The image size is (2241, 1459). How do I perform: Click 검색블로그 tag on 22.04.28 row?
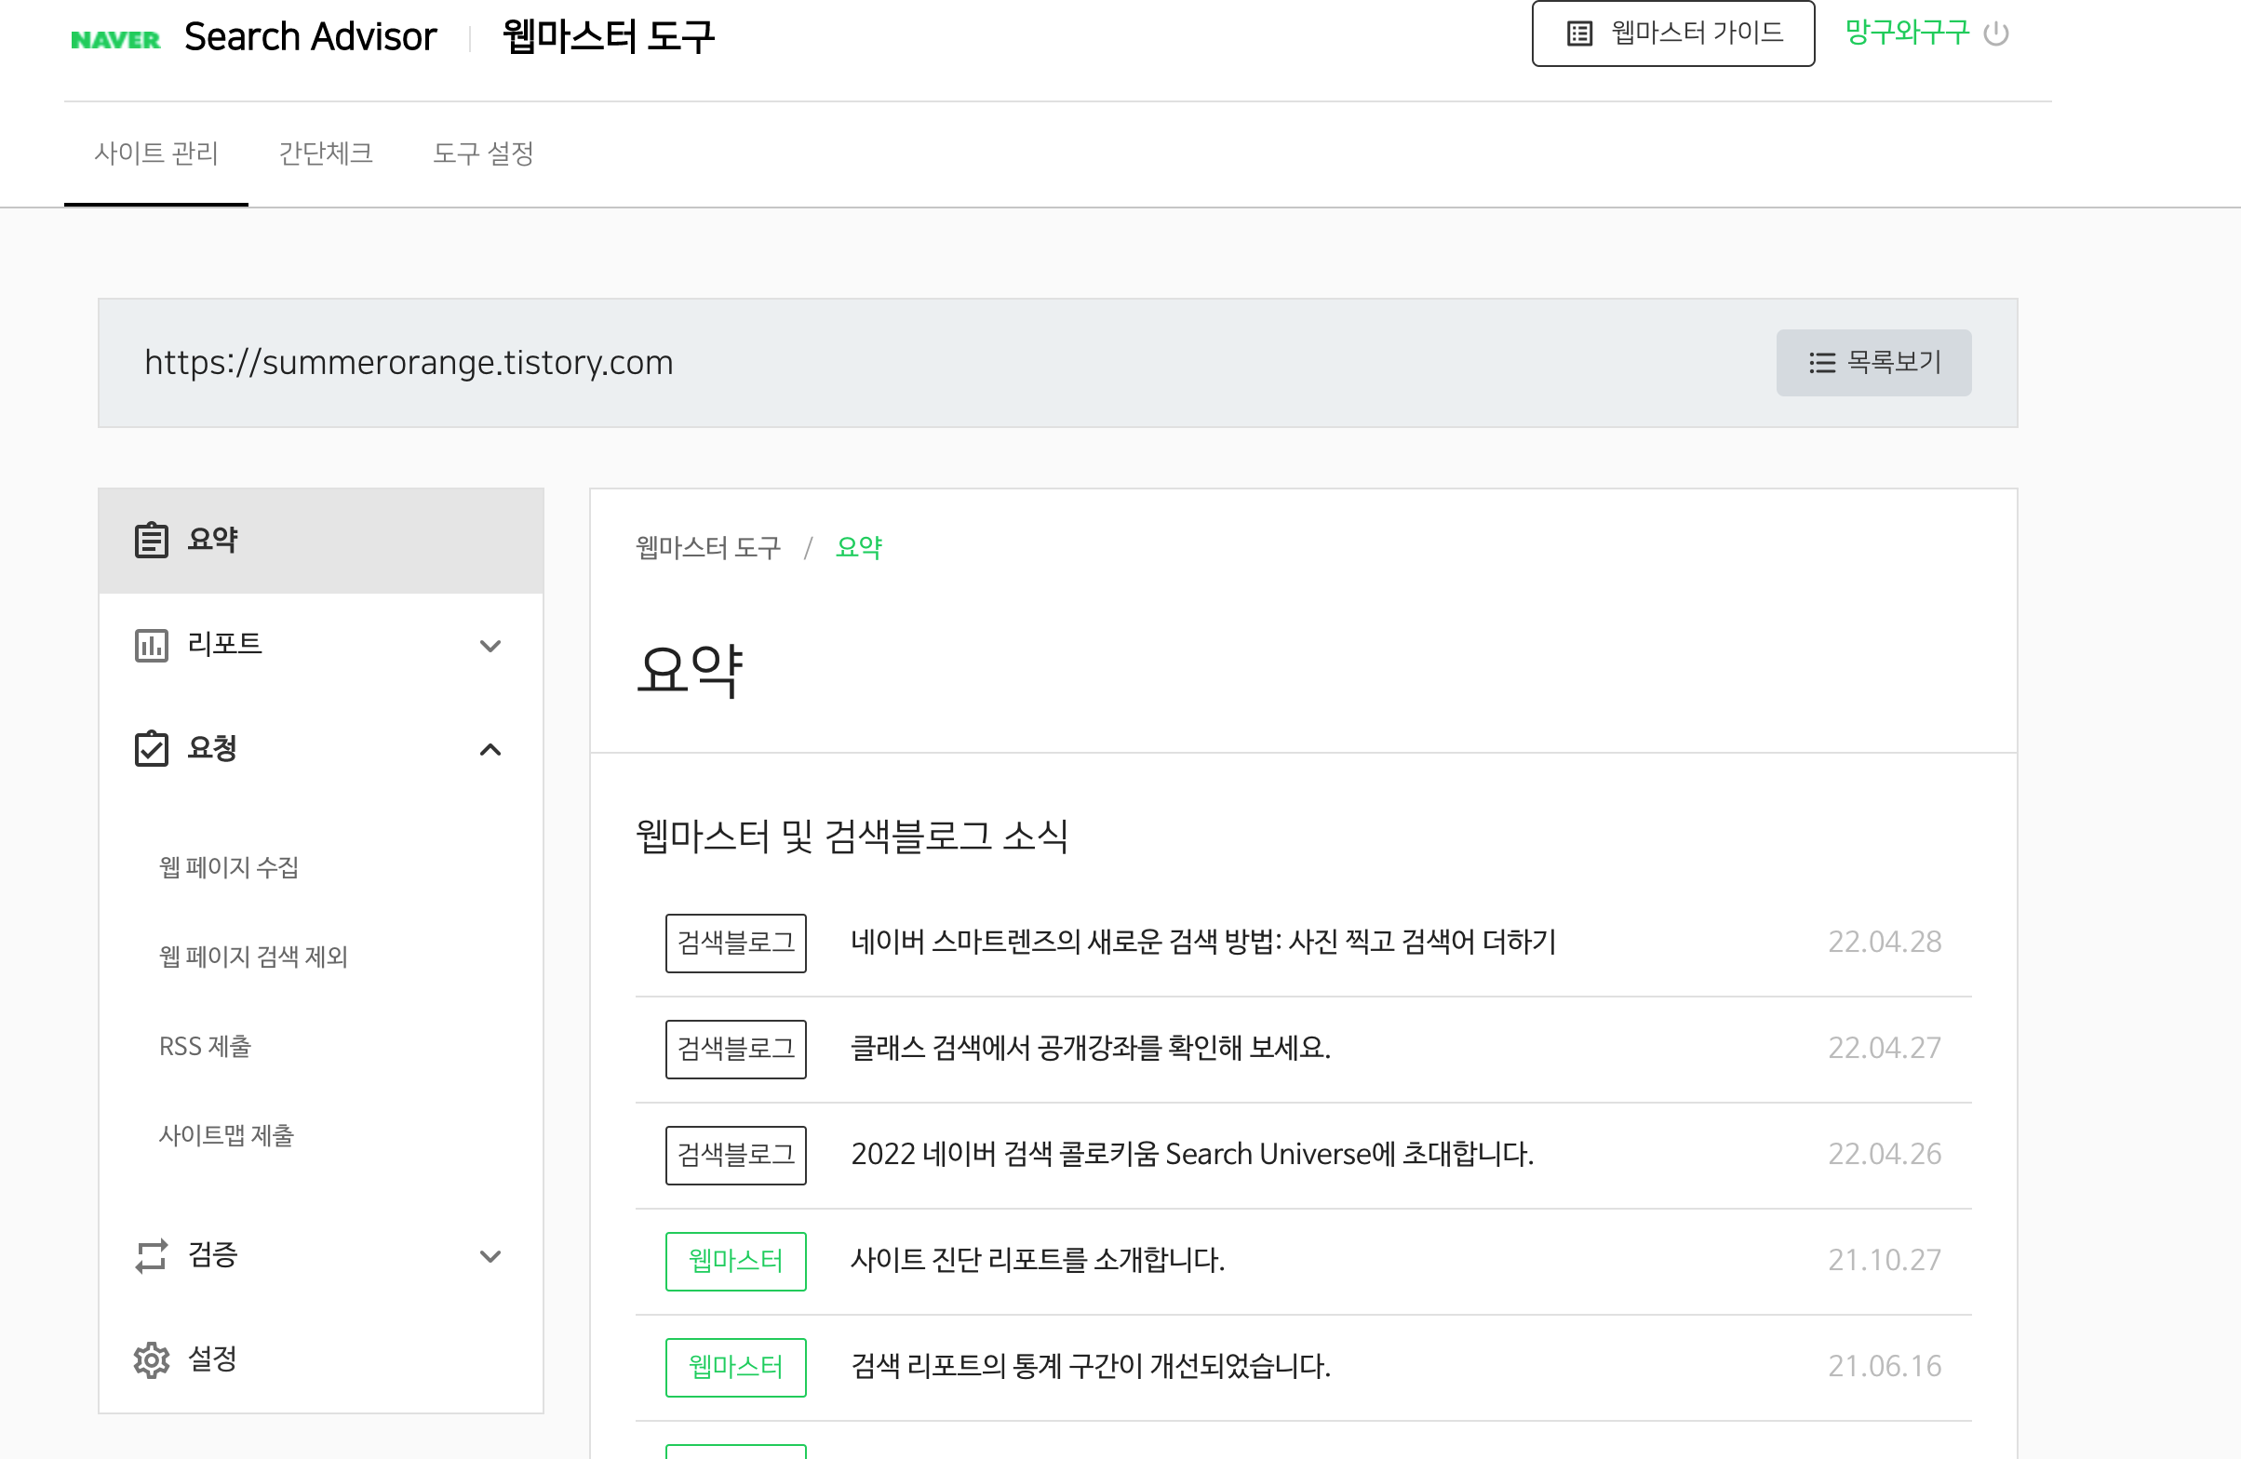735,944
